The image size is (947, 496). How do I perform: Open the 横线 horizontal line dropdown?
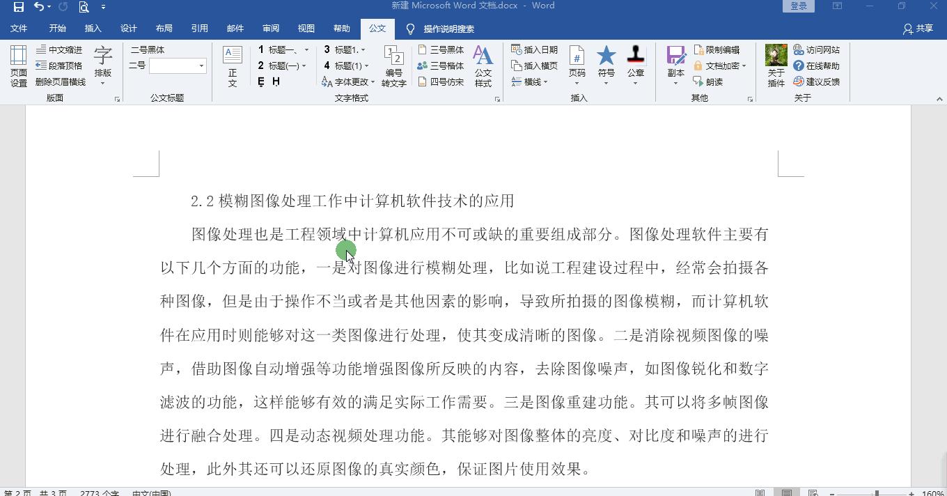pyautogui.click(x=533, y=81)
